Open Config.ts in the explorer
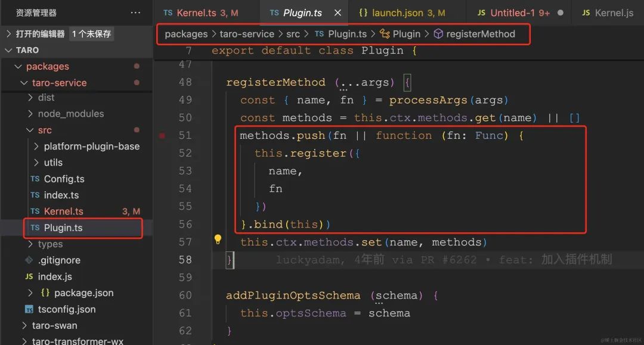This screenshot has height=345, width=644. pyautogui.click(x=64, y=179)
